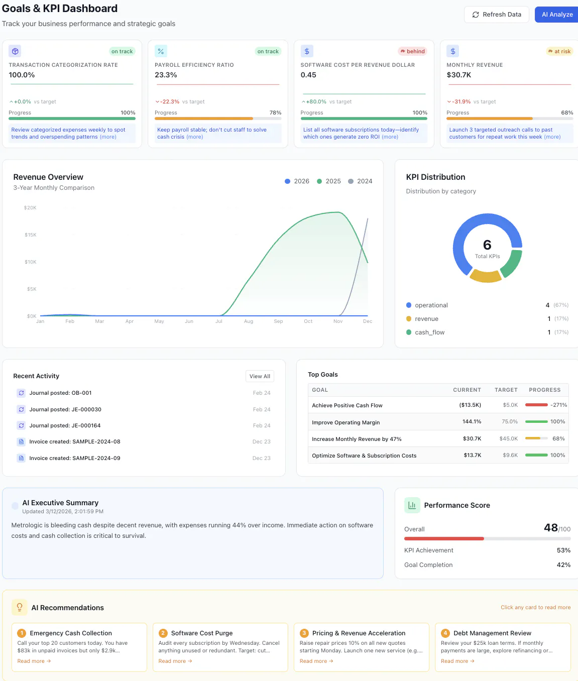Expand (more) on Payroll Efficiency tip

(x=195, y=137)
